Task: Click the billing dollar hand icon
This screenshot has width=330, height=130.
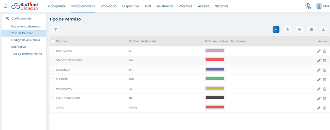Action: [x=308, y=6]
